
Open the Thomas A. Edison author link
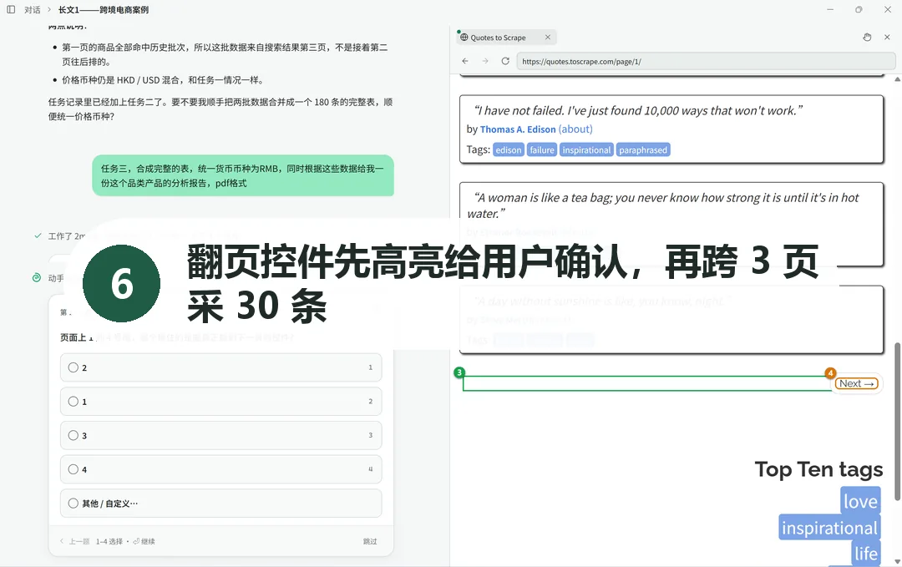coord(518,129)
